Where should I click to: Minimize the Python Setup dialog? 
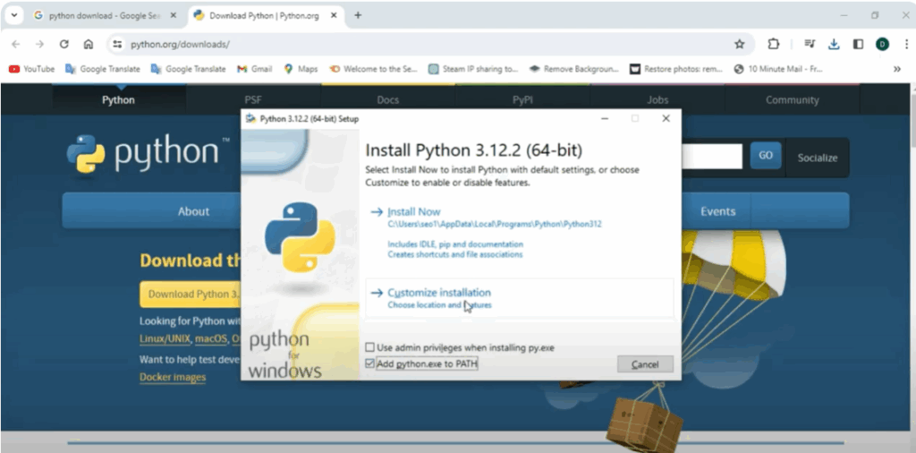[x=605, y=119]
